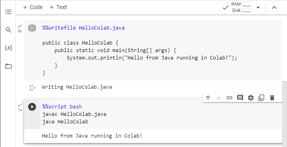Viewport: 287px width, 147px height.
Task: Click into the javac HelloColab.java code line
Action: pyautogui.click(x=74, y=114)
